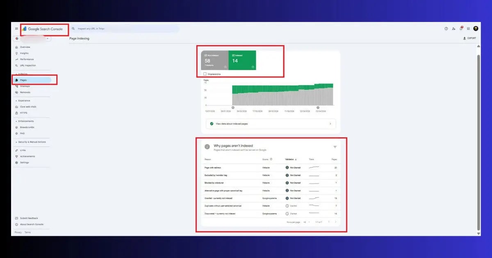Enable the Impressions checkbox
The width and height of the screenshot is (492, 258).
tap(204, 74)
